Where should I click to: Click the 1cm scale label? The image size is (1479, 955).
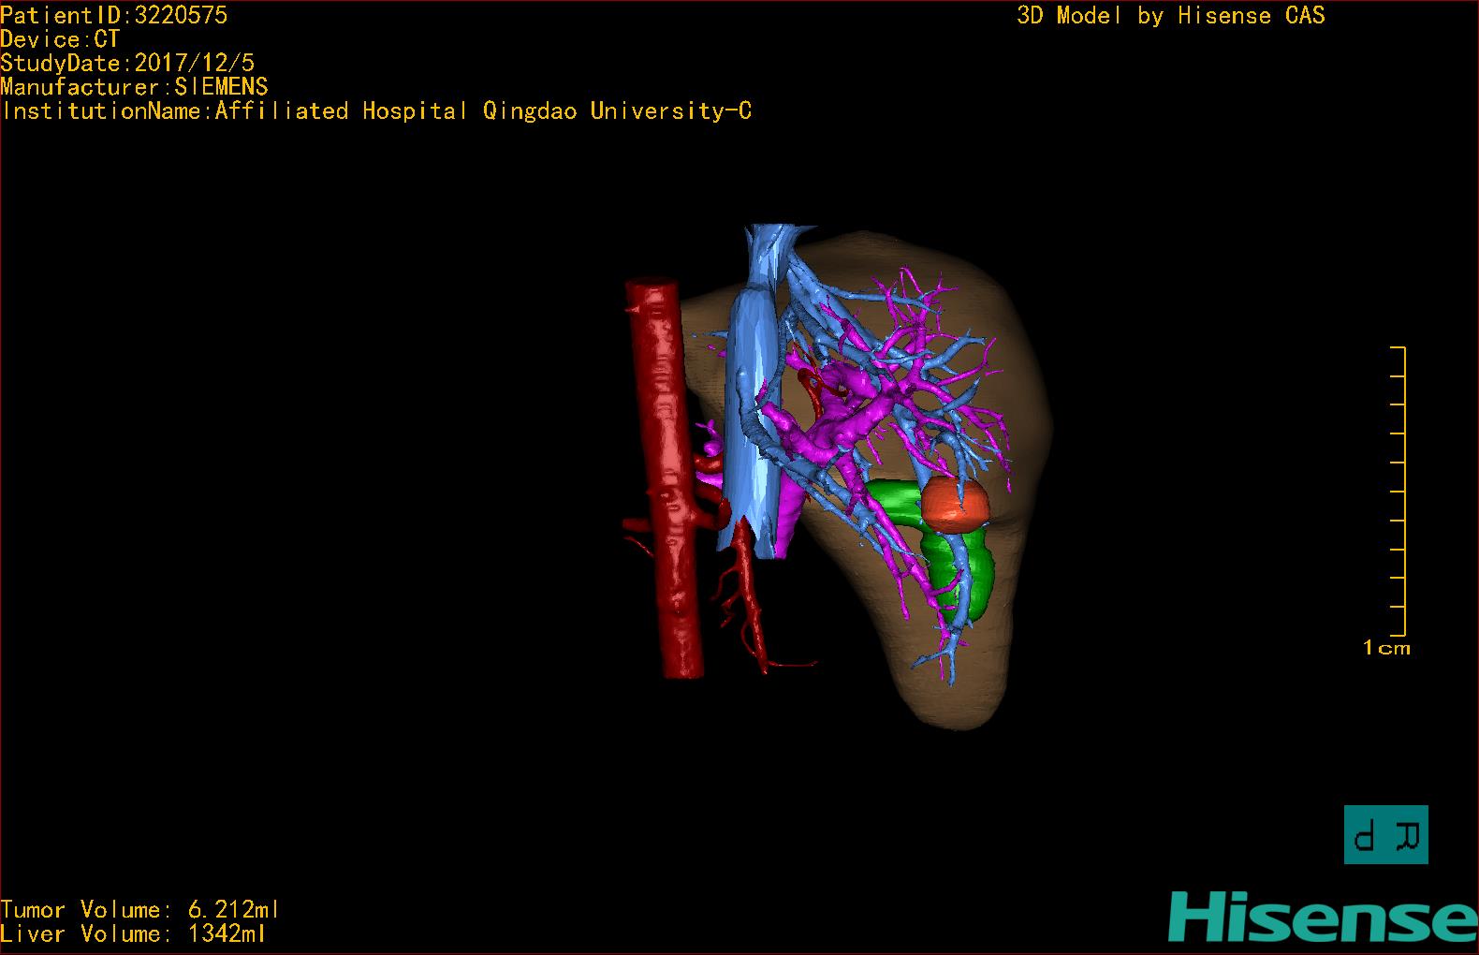pos(1385,648)
